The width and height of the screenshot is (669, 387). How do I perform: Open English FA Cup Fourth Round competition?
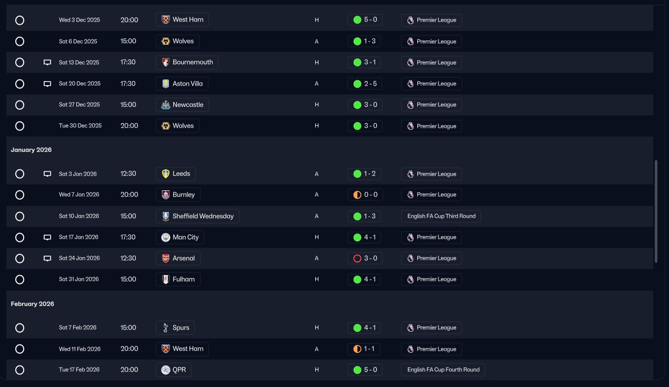coord(443,370)
